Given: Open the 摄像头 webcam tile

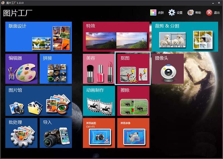Looking at the screenshot, I should pos(168,69).
